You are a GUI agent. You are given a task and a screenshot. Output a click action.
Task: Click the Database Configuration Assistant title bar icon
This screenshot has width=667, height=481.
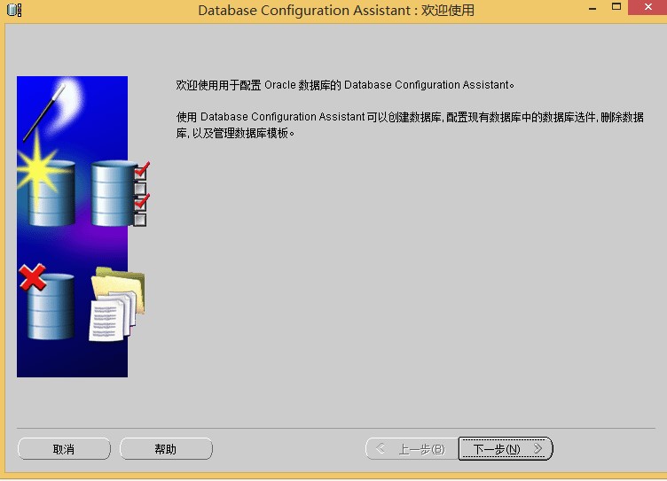click(x=14, y=10)
